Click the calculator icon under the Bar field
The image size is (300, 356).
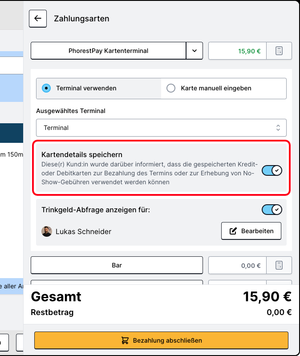(x=279, y=265)
